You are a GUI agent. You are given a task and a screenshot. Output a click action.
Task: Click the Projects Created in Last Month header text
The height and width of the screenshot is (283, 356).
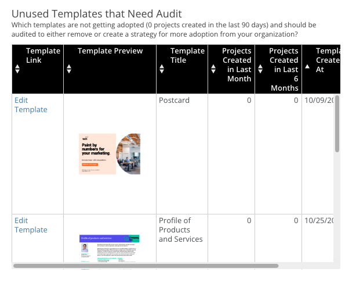[x=237, y=65]
